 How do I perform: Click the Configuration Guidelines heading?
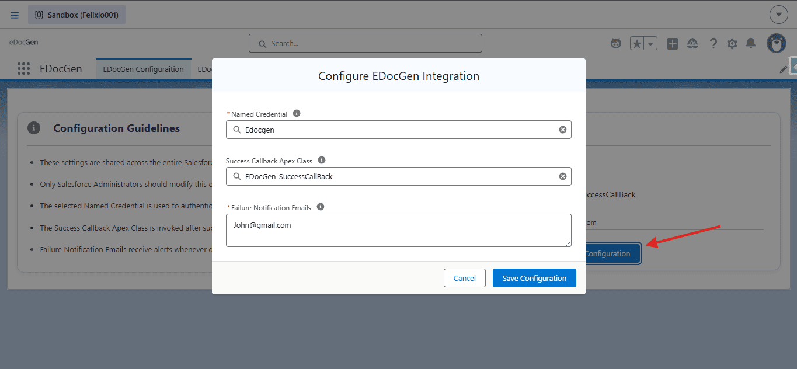tap(117, 128)
